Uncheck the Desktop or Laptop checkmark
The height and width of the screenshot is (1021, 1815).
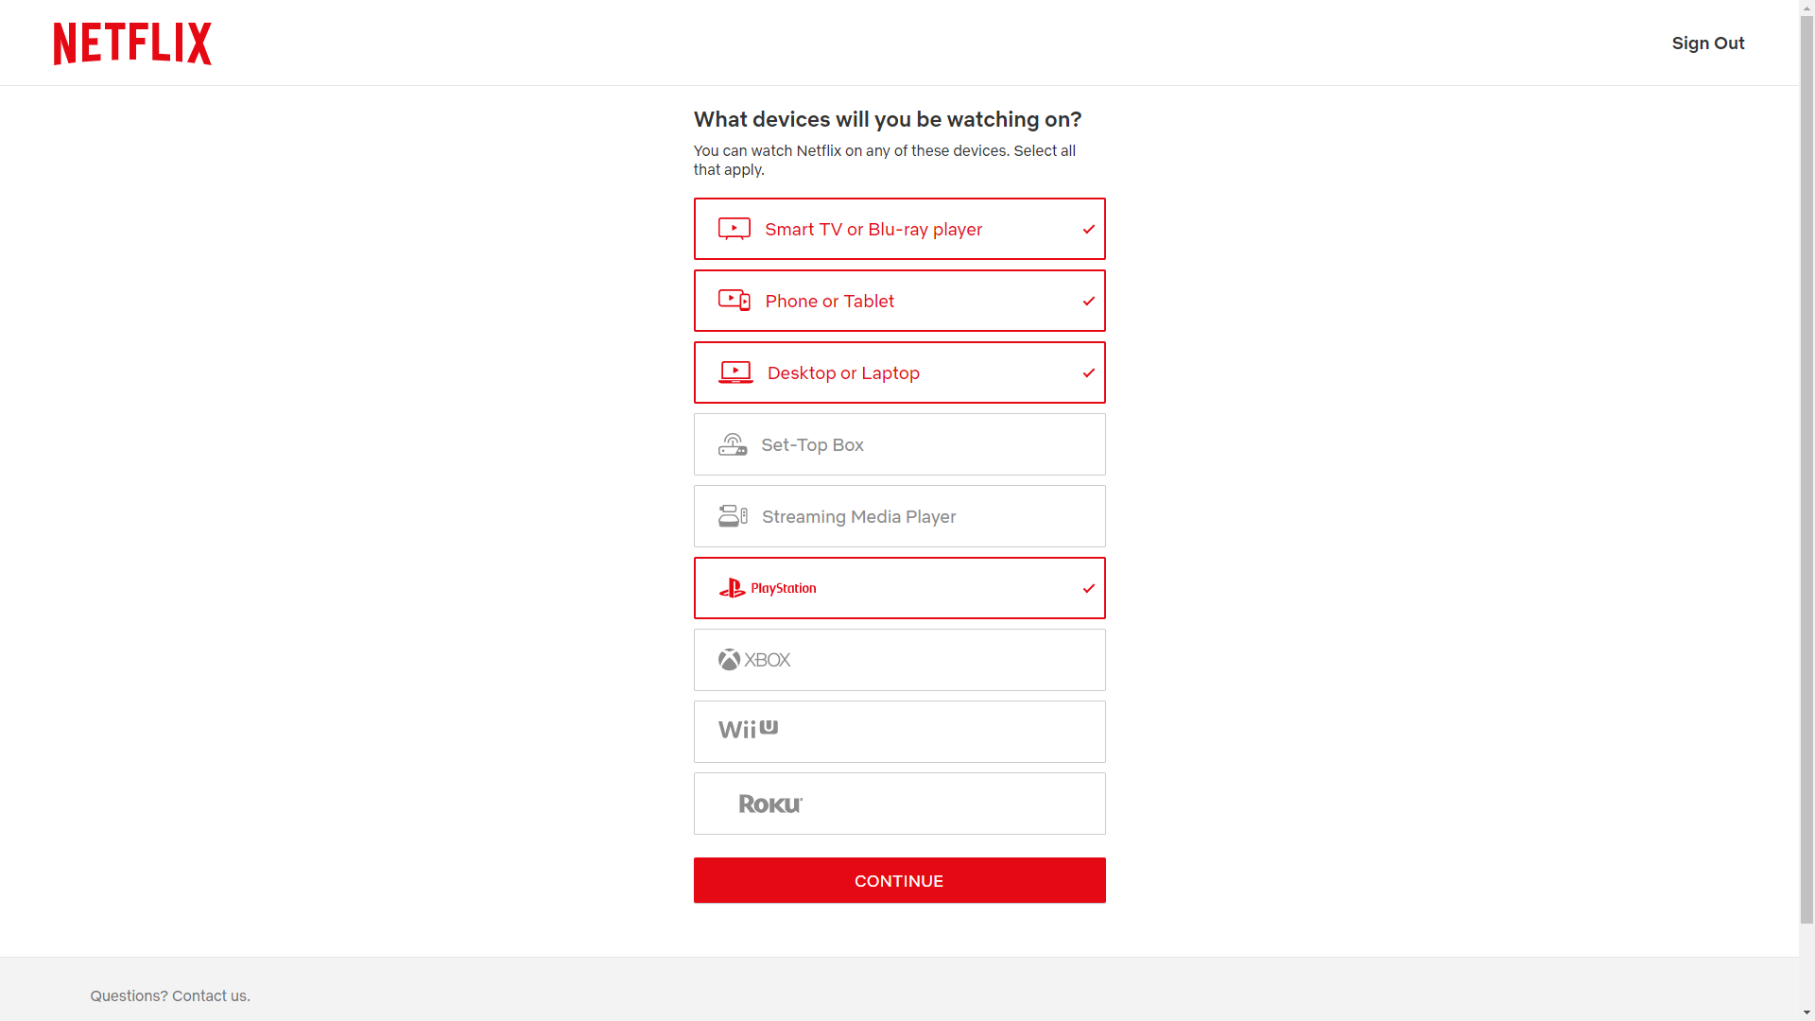pos(1089,372)
